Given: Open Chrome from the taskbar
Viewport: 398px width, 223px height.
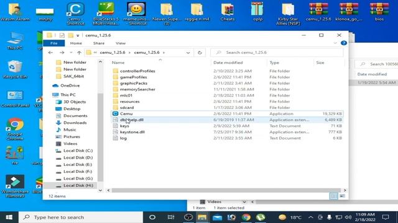Looking at the screenshot, I should pyautogui.click(x=246, y=217).
